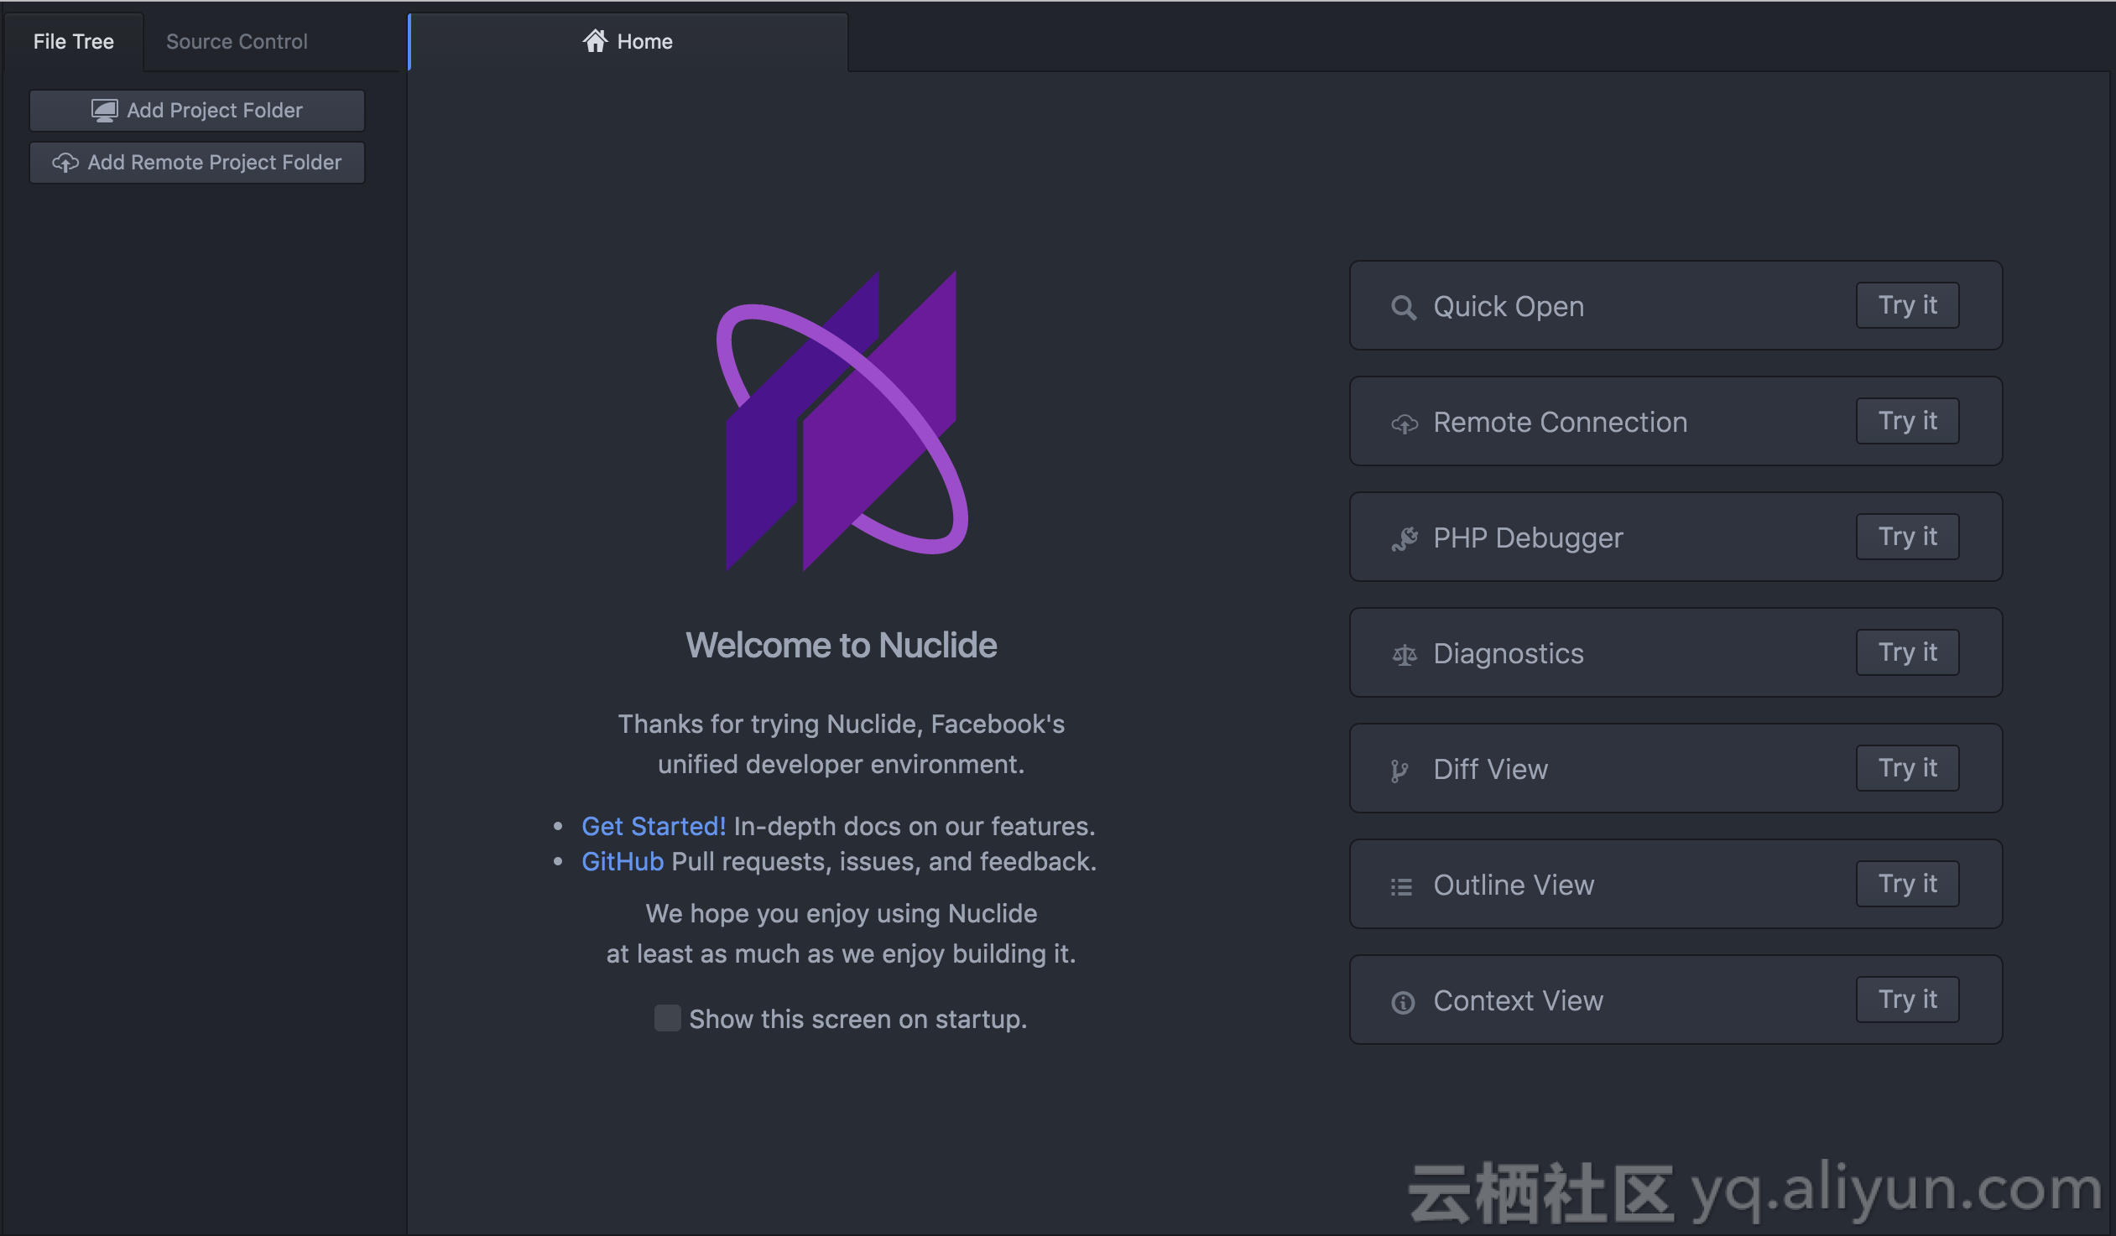Viewport: 2116px width, 1236px height.
Task: Click the Quick Open label text
Action: [x=1508, y=306]
